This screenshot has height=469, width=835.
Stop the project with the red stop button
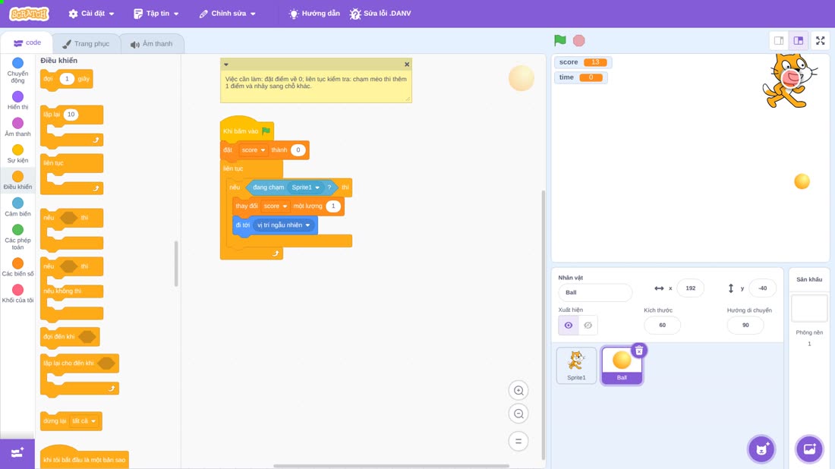pos(579,40)
